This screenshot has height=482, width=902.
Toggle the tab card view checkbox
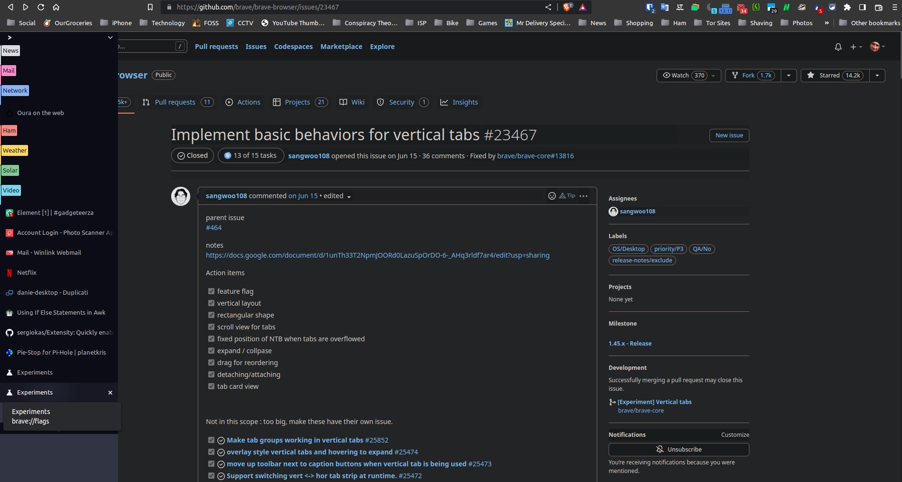[211, 386]
